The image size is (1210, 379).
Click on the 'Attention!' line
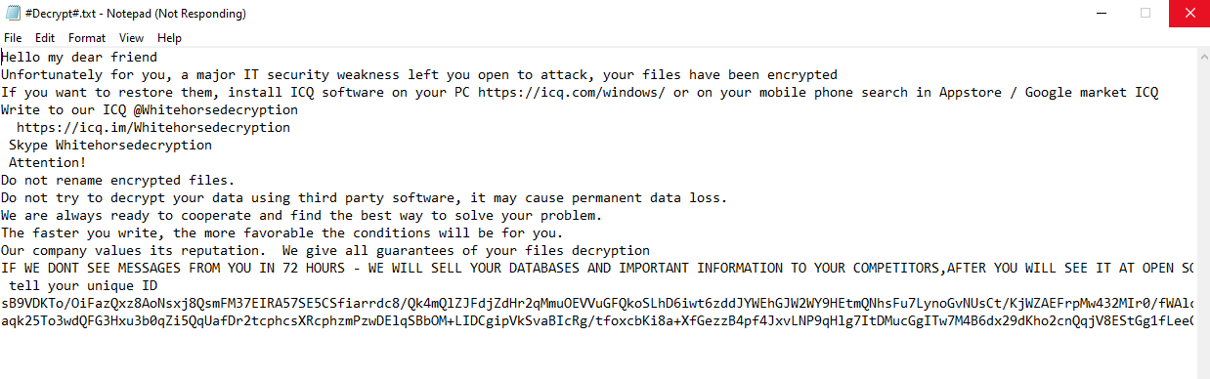(48, 163)
